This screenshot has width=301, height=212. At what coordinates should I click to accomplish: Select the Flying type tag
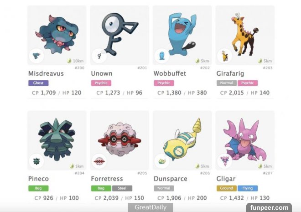pos(248,188)
